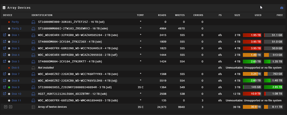Click the orange 30.9 TB total used bar

[x=252, y=107]
